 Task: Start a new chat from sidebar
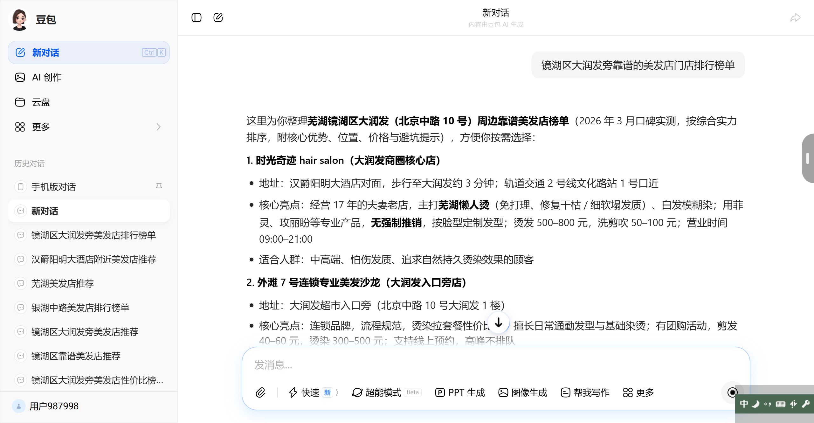(89, 52)
